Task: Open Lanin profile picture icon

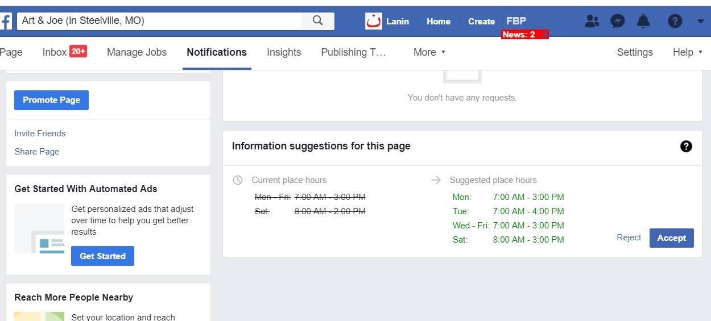Action: pyautogui.click(x=374, y=21)
